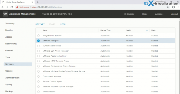Open new tab with plus icon
This screenshot has width=180, height=94.
38,2
